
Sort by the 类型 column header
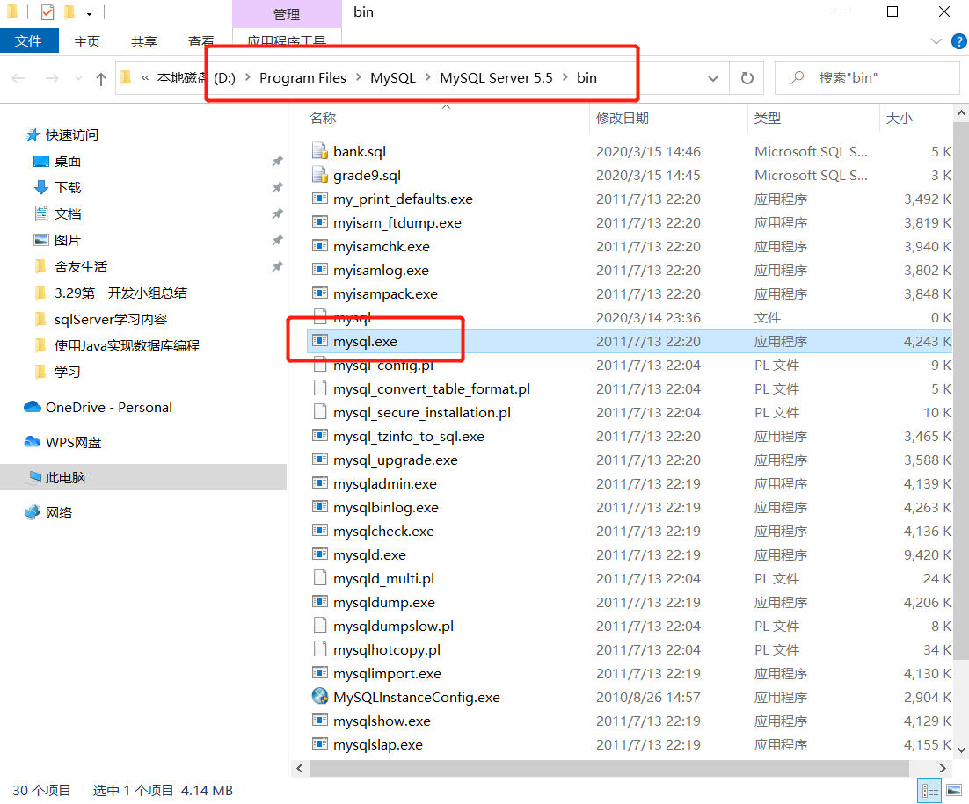[768, 118]
